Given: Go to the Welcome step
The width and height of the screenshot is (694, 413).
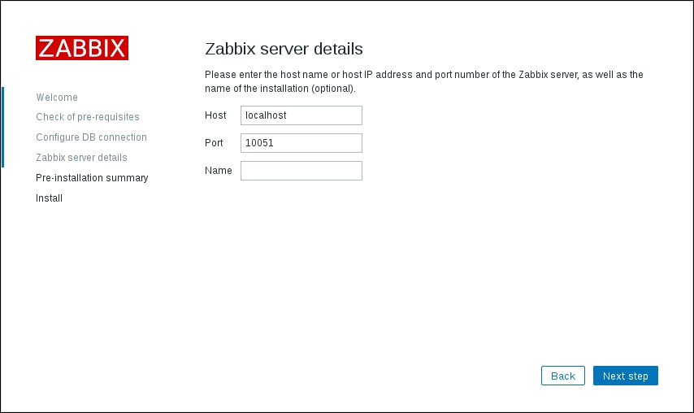Looking at the screenshot, I should point(57,97).
